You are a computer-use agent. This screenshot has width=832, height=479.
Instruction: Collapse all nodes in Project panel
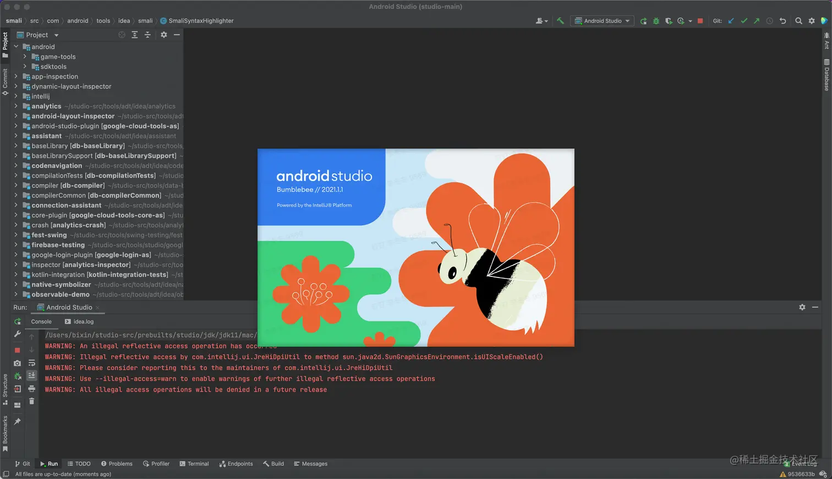(x=147, y=35)
